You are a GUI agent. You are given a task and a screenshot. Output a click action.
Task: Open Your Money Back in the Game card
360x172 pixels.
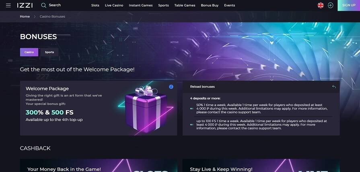[x=99, y=165]
